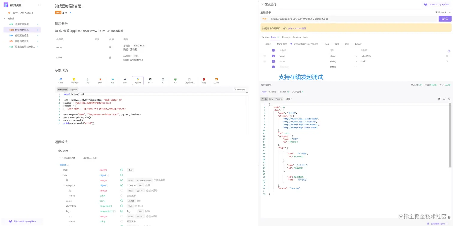Screen dimensions: 453x226
Task: Select the PHP code language icon
Action: (x=125, y=79)
